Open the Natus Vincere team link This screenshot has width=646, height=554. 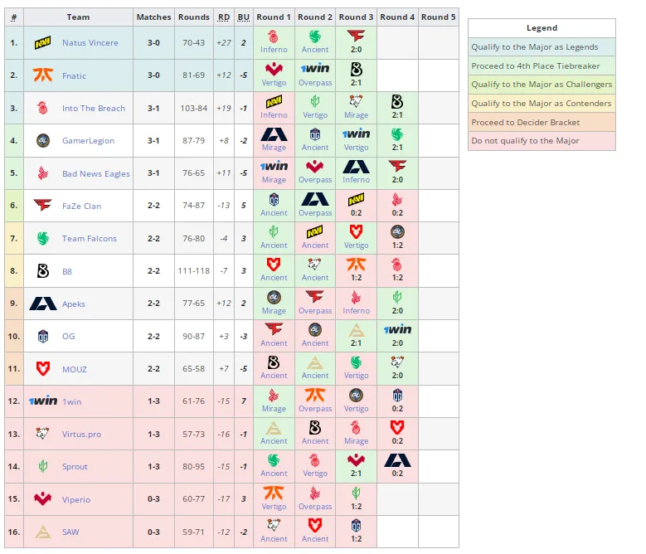(x=90, y=42)
